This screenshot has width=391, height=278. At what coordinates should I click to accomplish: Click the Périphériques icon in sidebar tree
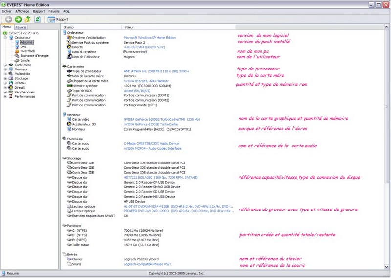coord(11,92)
